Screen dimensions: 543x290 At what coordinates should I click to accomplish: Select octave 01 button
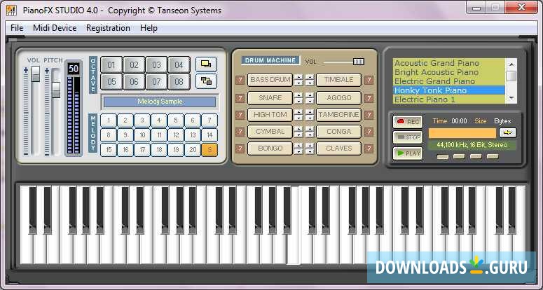pyautogui.click(x=111, y=65)
